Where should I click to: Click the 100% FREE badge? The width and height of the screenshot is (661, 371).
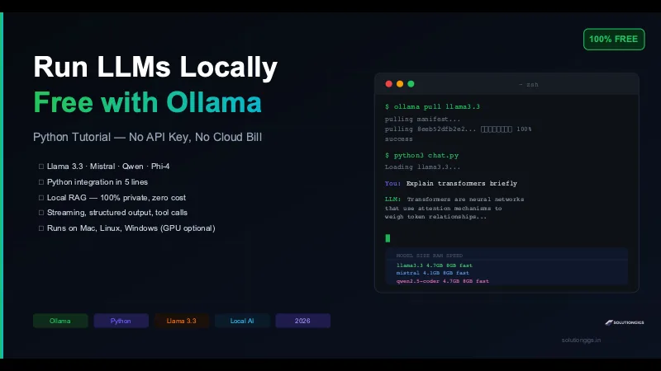point(614,39)
